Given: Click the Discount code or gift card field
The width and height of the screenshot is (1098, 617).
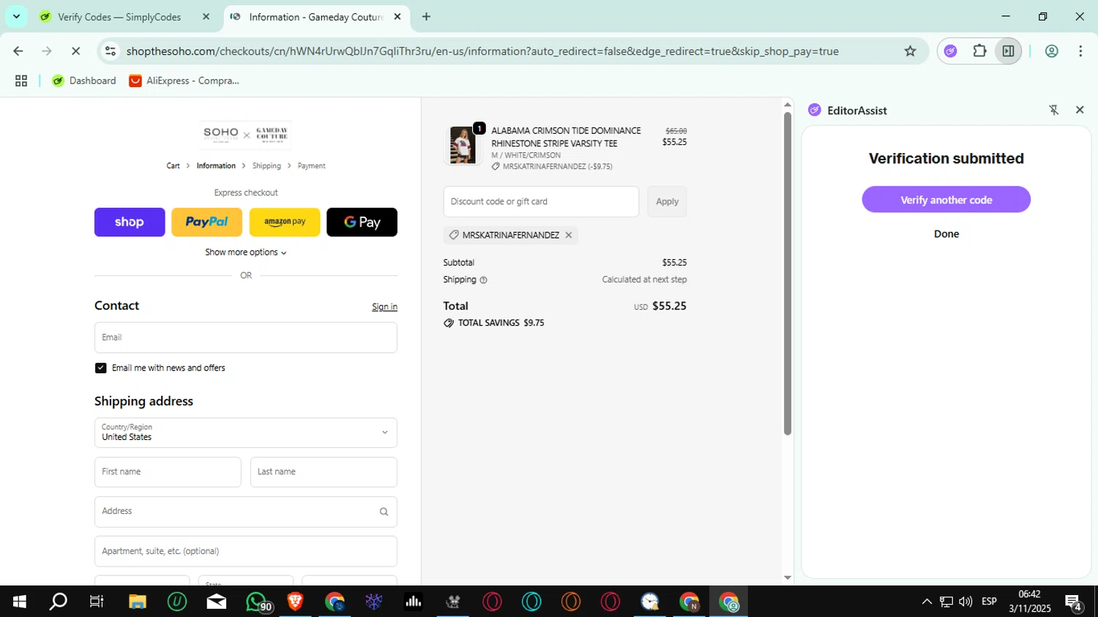Looking at the screenshot, I should [541, 201].
